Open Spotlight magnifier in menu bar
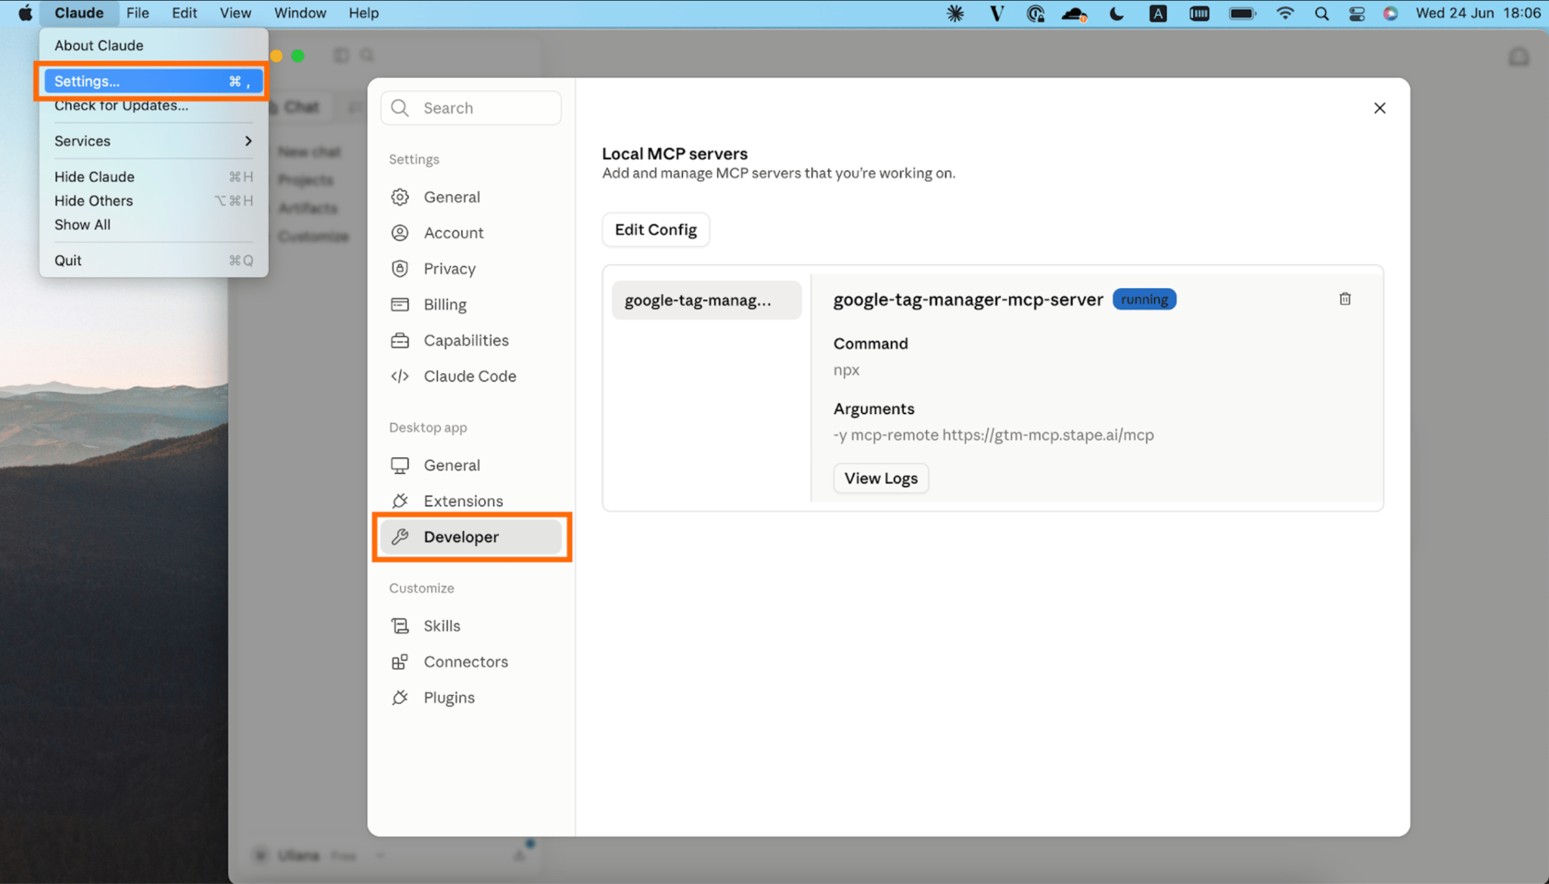 tap(1321, 13)
